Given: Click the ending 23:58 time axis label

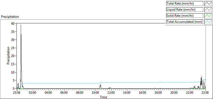Looking at the screenshot, I should 205,93.
